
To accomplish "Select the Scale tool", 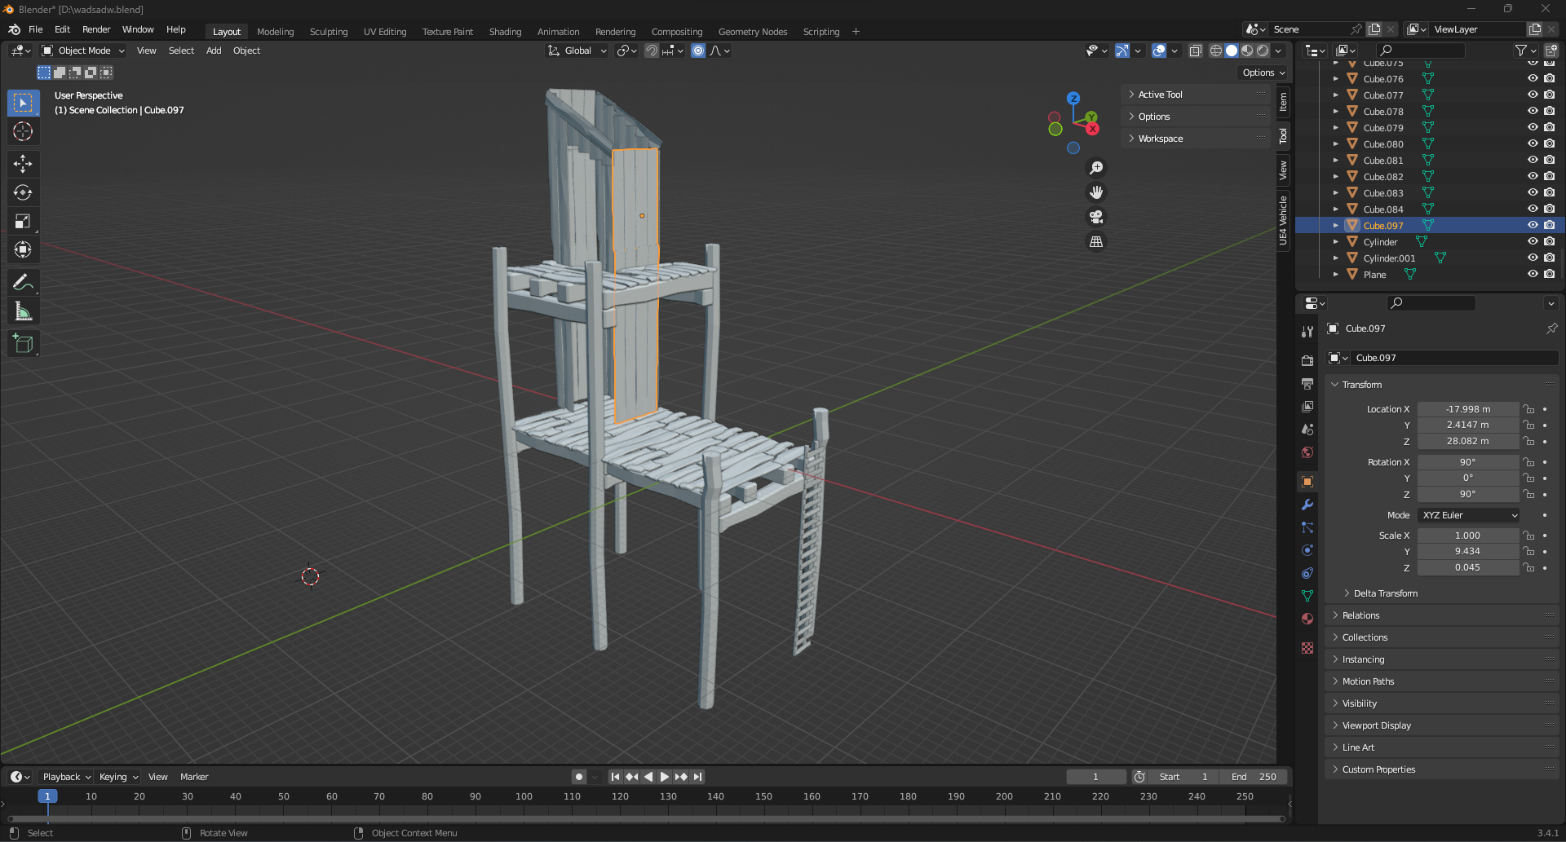I will (23, 221).
